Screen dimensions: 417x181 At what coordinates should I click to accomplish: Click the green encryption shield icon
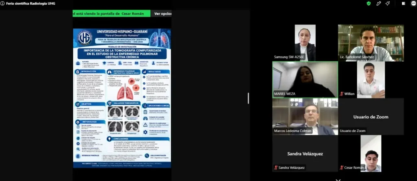(369, 3)
